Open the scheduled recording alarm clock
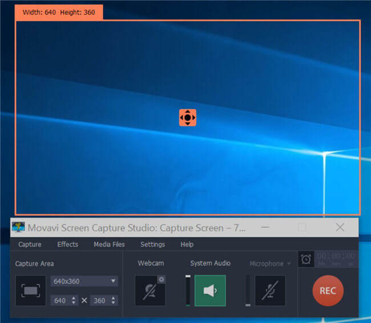The image size is (371, 323). (306, 259)
